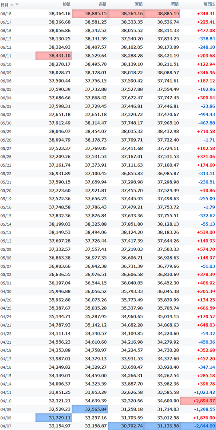Click change value -494.43
The width and height of the screenshot is (216, 430).
click(x=206, y=114)
